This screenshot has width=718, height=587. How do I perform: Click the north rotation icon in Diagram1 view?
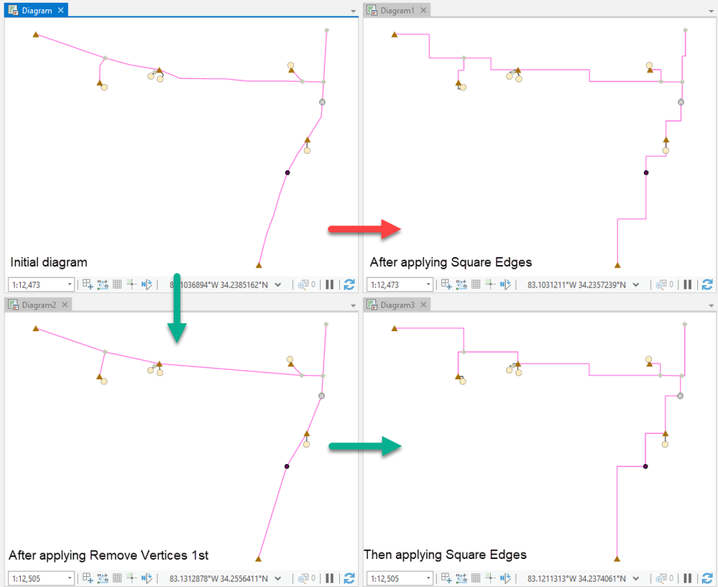pos(505,285)
